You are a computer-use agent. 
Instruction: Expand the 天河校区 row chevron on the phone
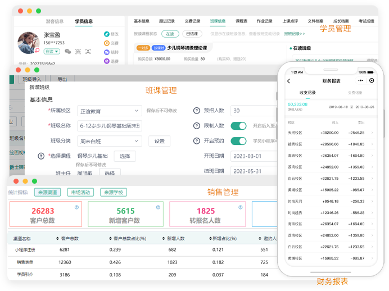pos(372,133)
